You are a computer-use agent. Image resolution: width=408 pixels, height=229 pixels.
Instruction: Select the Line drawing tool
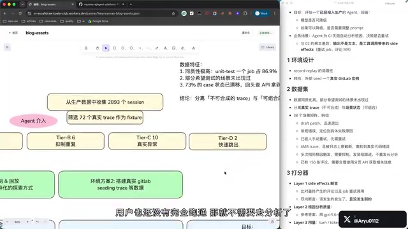149,48
